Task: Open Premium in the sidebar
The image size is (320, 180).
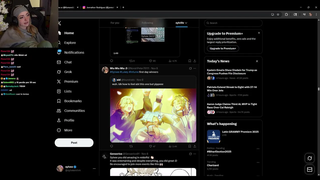Action: point(67,81)
